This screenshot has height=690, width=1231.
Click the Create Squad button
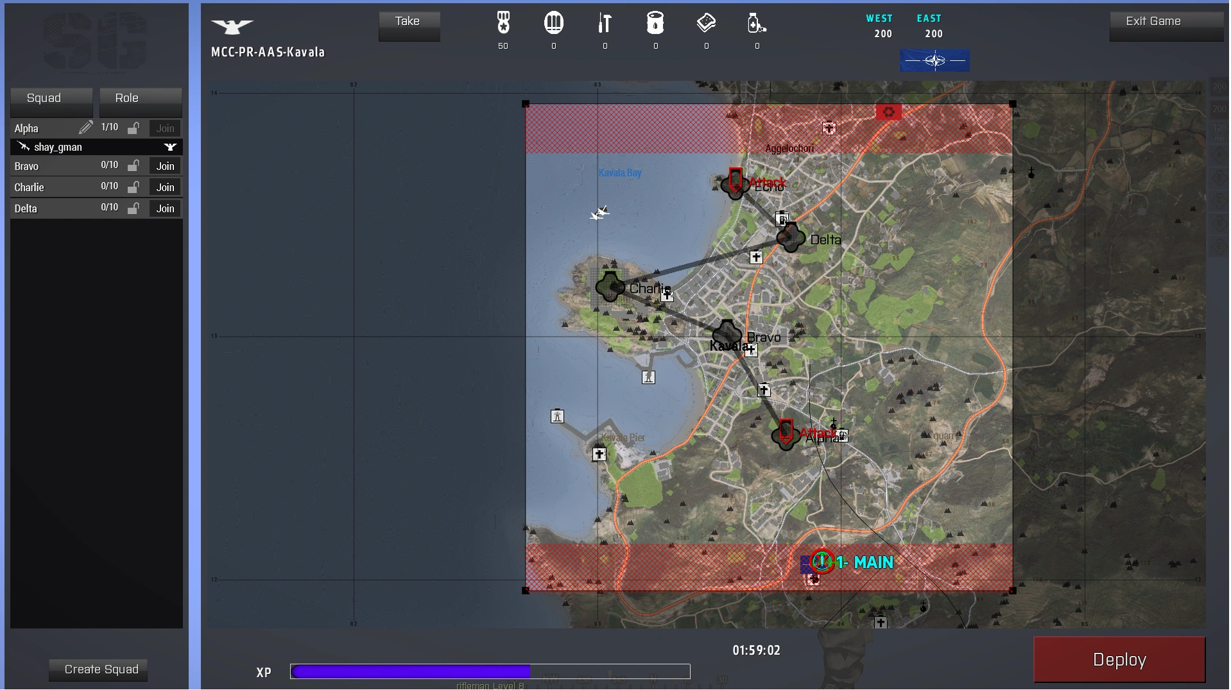point(98,669)
